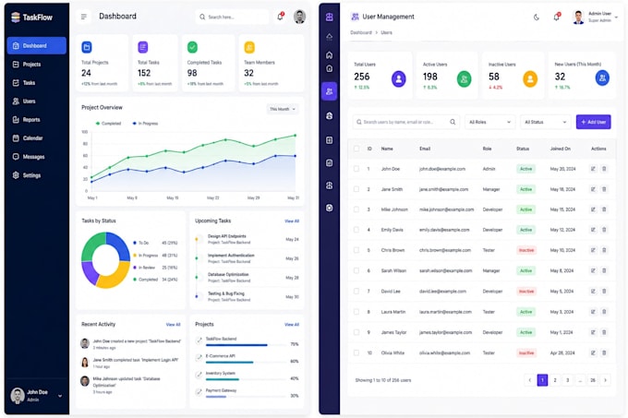The image size is (628, 418).
Task: Check the Emily Davis row checkbox
Action: tap(356, 230)
